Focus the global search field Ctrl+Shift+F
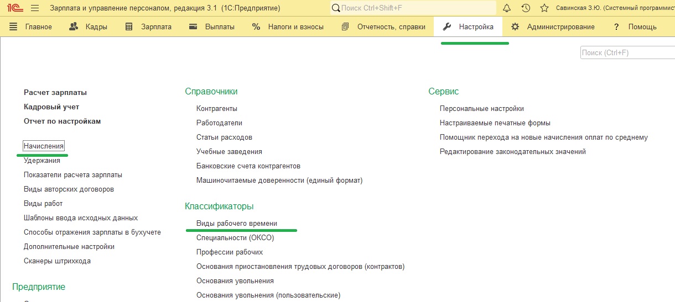Screen dimensions: 675x302 tap(413, 8)
